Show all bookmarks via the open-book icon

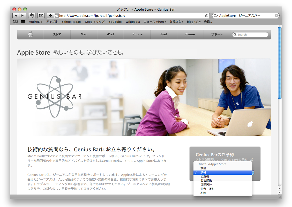pyautogui.click(x=16, y=22)
